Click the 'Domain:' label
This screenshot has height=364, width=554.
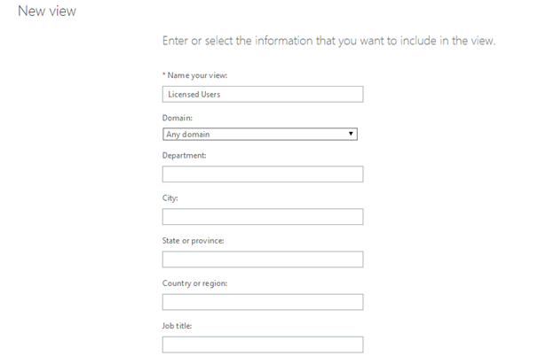pos(178,117)
